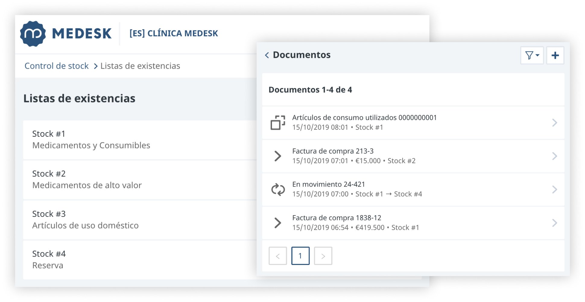Viewport: 585px width, 302px height.
Task: Select Factura de compra 213-3 title
Action: coord(333,151)
